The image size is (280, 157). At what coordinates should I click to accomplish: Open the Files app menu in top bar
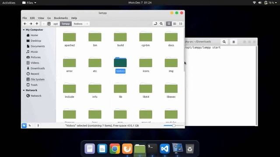[29, 3]
